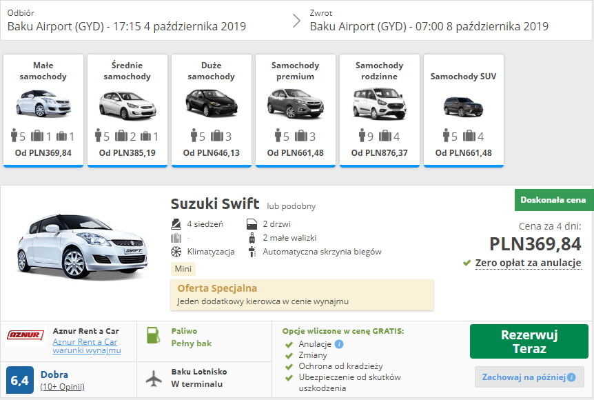Click the snowflake Klimatyzacja icon
This screenshot has width=594, height=400.
click(176, 252)
